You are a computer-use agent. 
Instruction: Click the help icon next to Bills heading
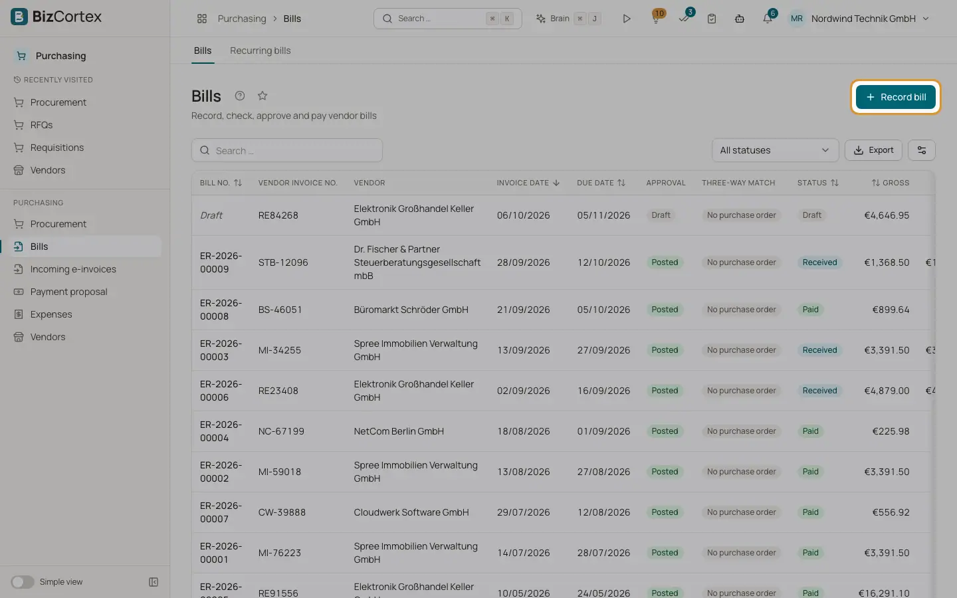(x=240, y=96)
